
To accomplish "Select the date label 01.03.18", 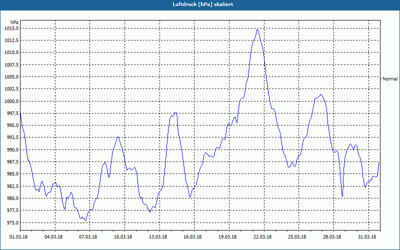I will (18, 237).
